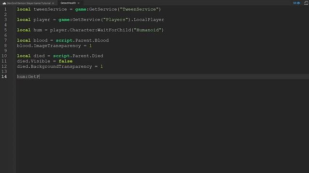Click the text "script.Parent.Died" on line 10
The height and width of the screenshot is (173, 309).
point(78,56)
